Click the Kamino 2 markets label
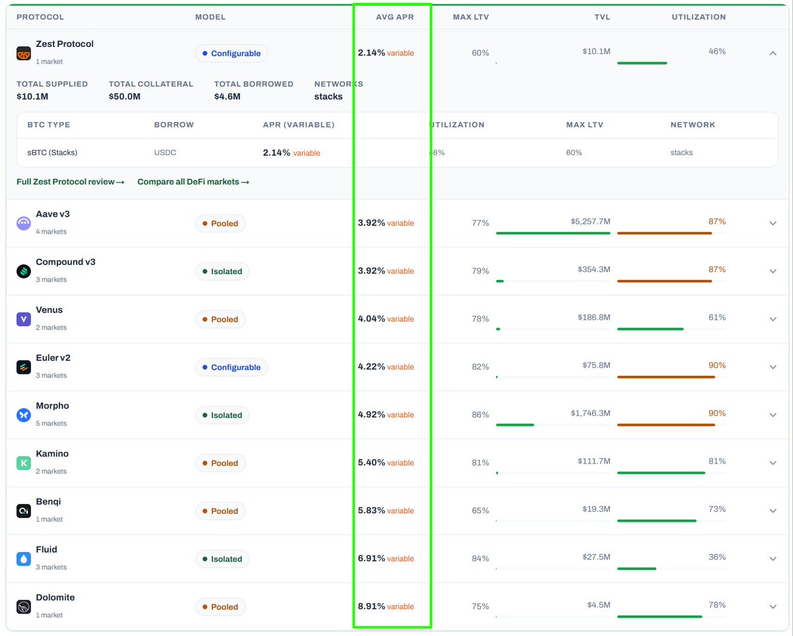The image size is (793, 636). tap(51, 472)
